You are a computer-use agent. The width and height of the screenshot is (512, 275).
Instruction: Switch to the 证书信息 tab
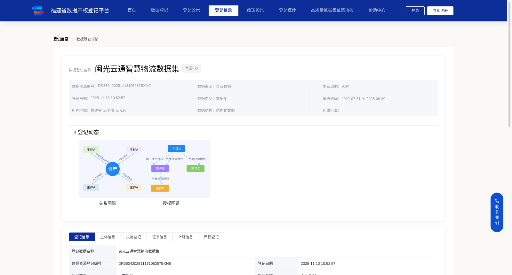click(x=160, y=237)
